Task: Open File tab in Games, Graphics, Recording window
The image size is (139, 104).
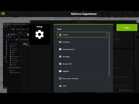Action: pos(6,27)
